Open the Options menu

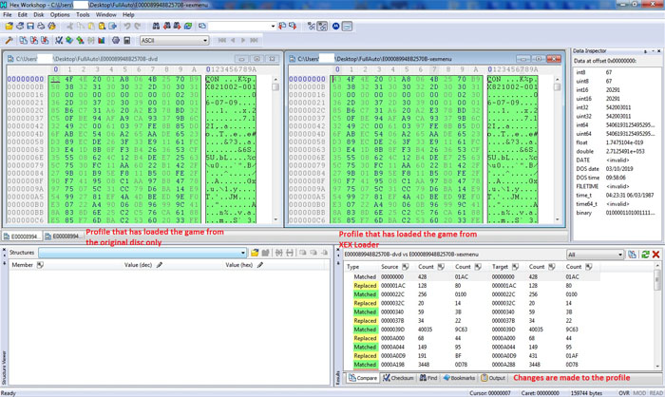pos(60,15)
